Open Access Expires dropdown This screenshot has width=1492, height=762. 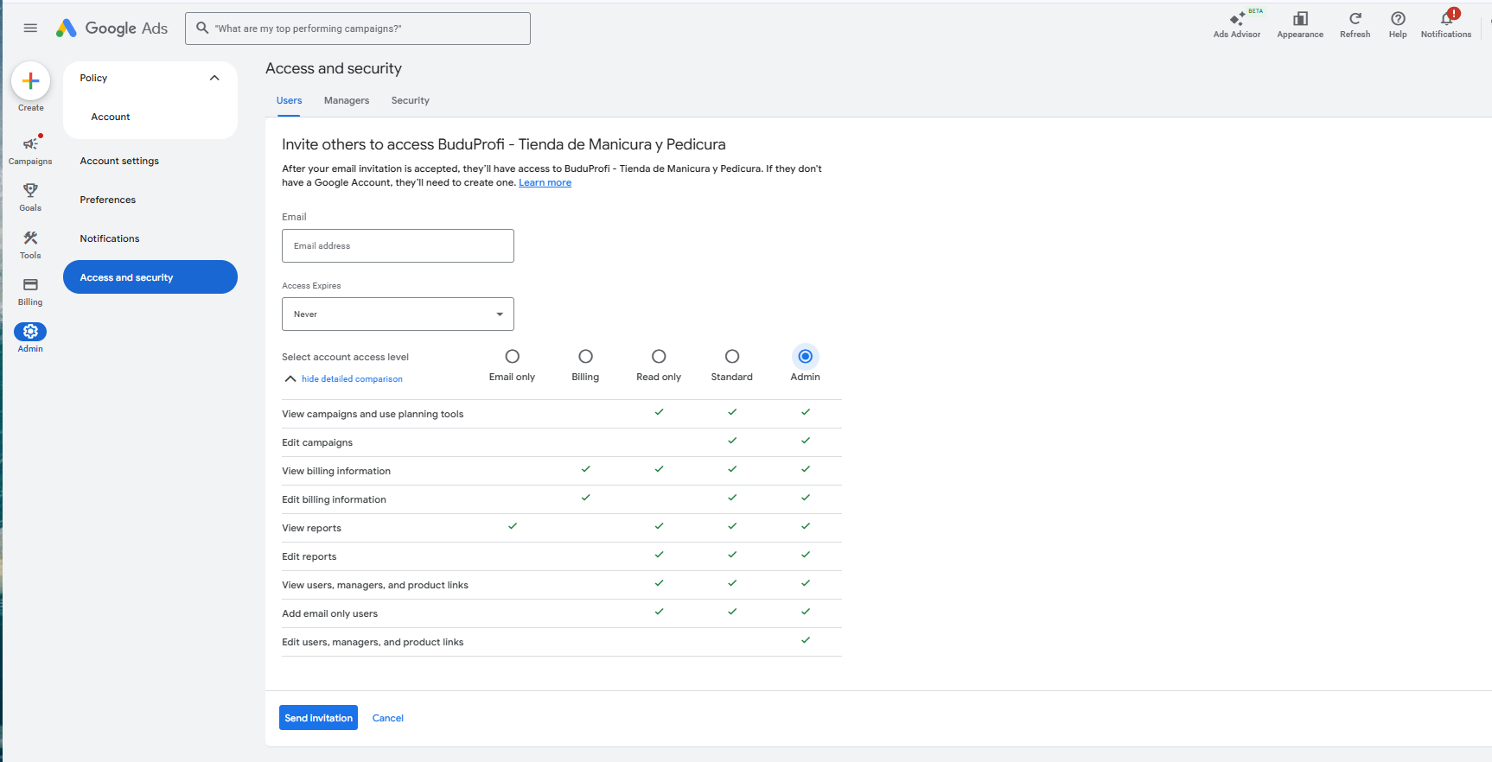click(x=398, y=314)
